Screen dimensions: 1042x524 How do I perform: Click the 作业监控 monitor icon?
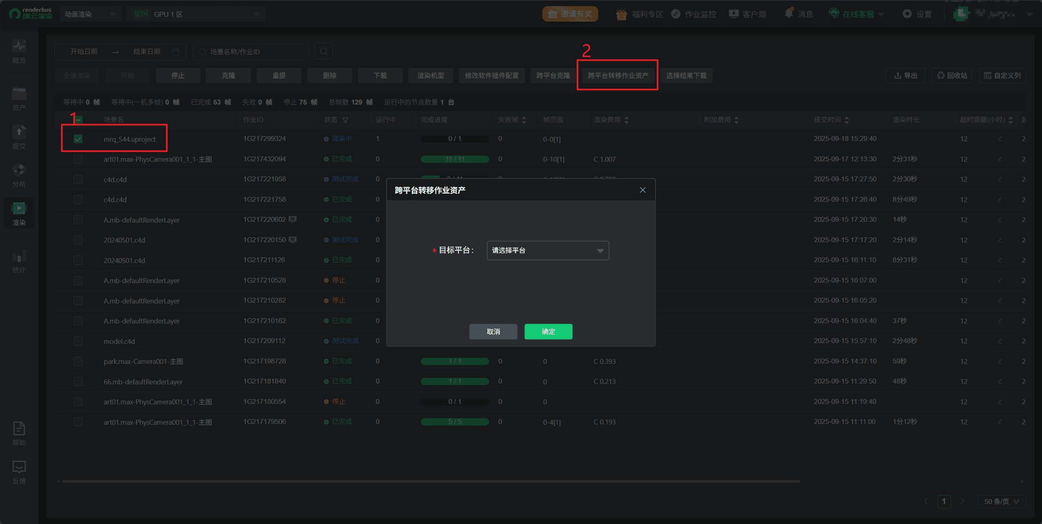pos(676,14)
